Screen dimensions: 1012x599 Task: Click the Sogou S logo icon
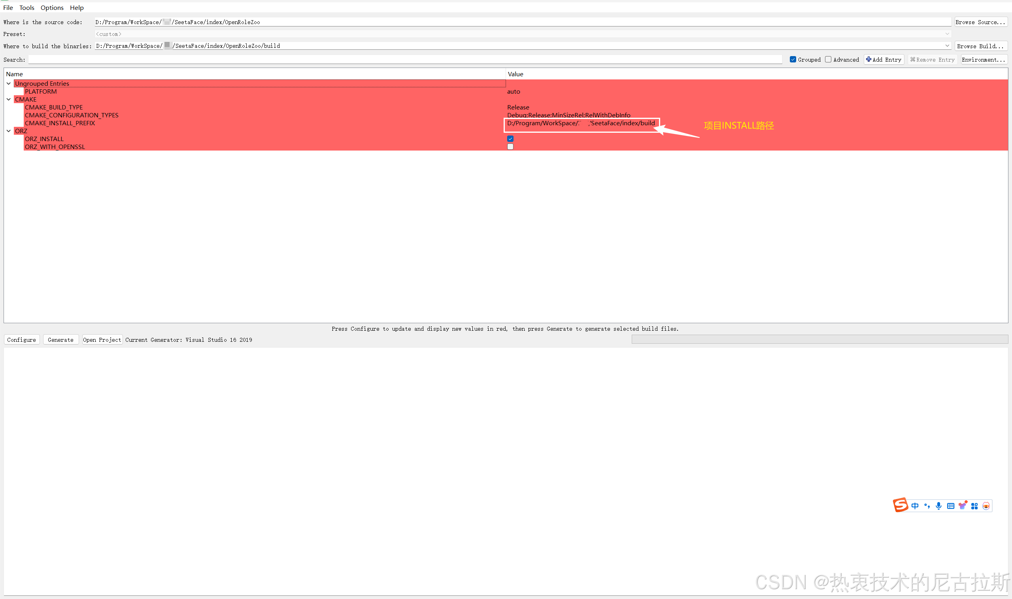[x=900, y=505]
